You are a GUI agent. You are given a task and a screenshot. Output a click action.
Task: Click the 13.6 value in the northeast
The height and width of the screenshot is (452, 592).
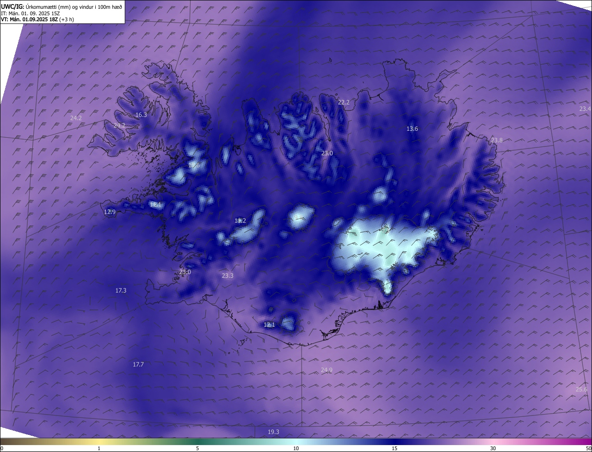[x=412, y=128]
